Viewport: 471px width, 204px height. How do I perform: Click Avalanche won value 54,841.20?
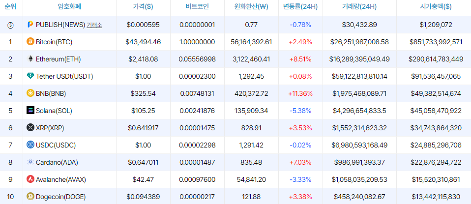point(251,179)
